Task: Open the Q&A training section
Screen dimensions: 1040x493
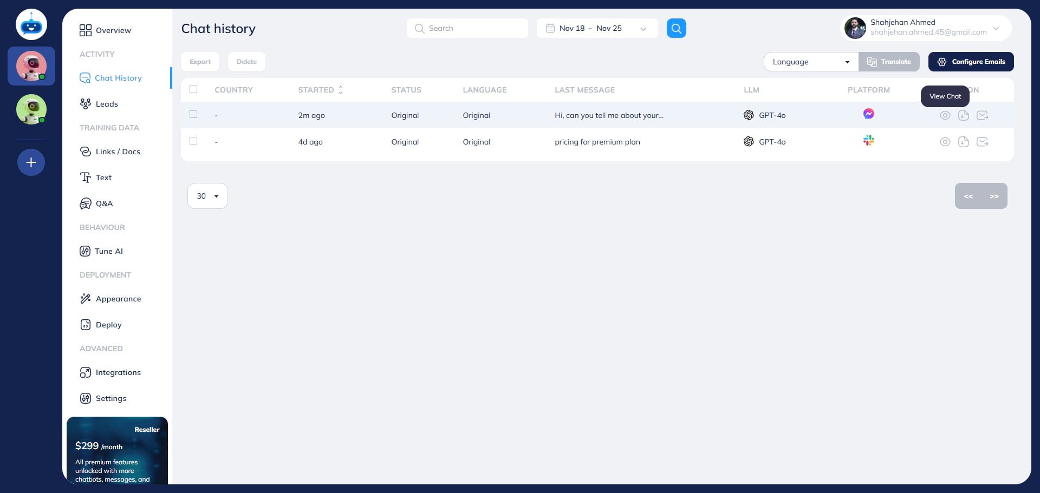Action: (x=104, y=203)
